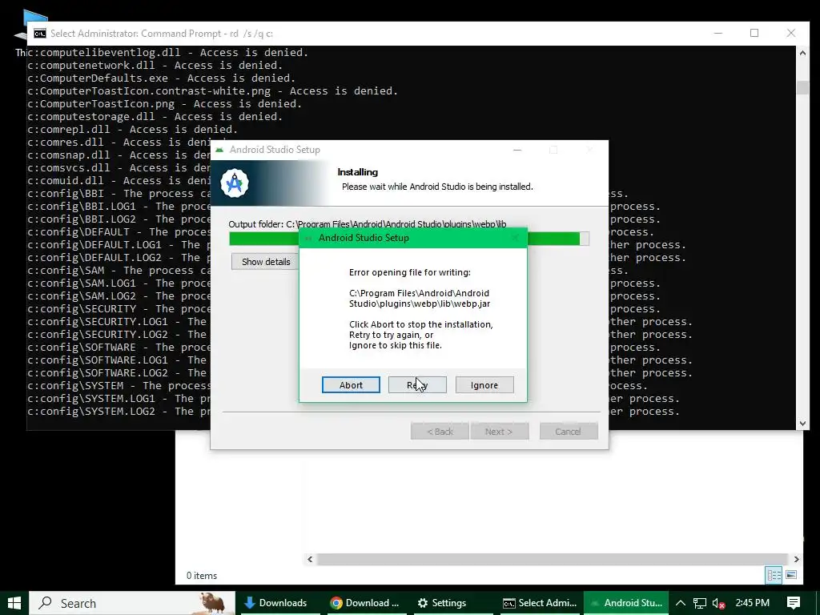Click the webp.jar file path text
820x615 pixels.
(x=420, y=299)
